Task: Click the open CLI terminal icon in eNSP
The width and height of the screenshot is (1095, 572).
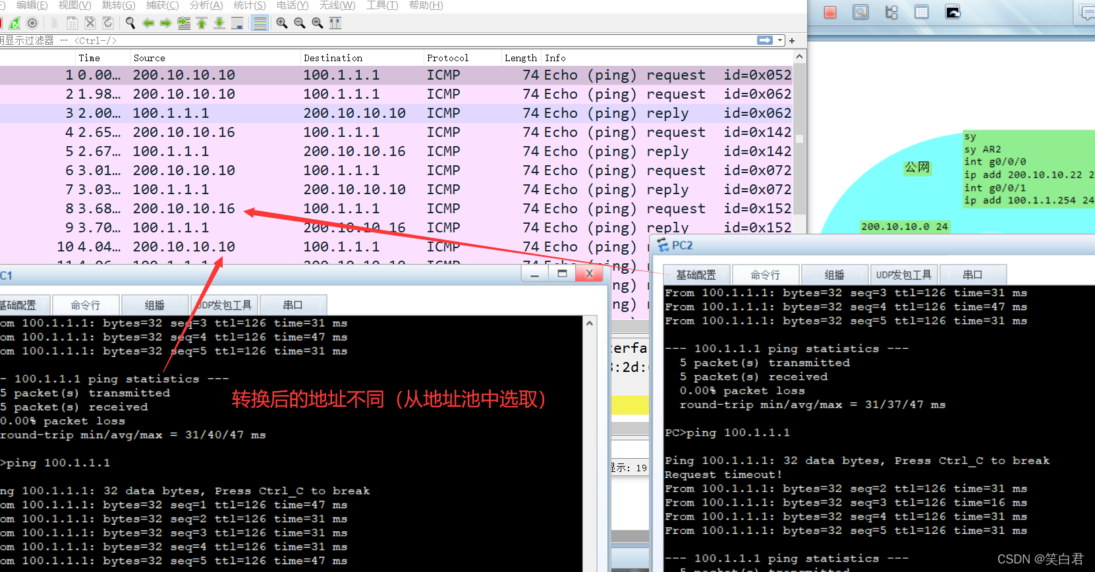Action: 953,12
